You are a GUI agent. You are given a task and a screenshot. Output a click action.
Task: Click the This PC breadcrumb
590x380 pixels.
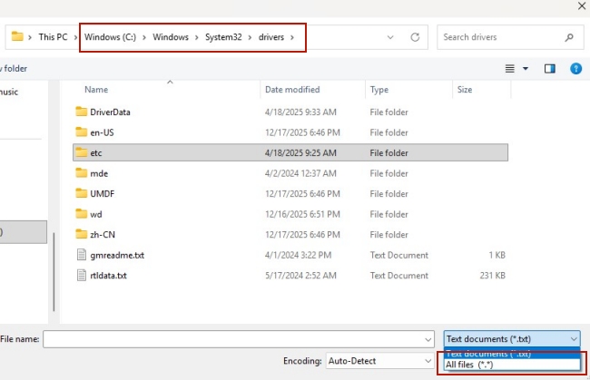coord(53,37)
